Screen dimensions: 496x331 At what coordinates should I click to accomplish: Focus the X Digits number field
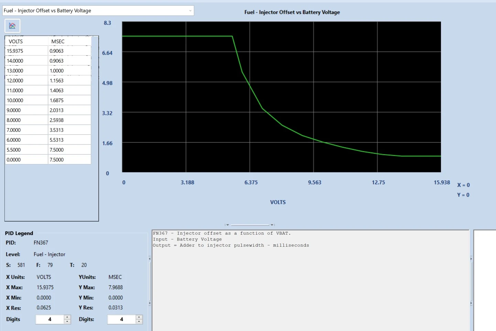click(x=50, y=319)
